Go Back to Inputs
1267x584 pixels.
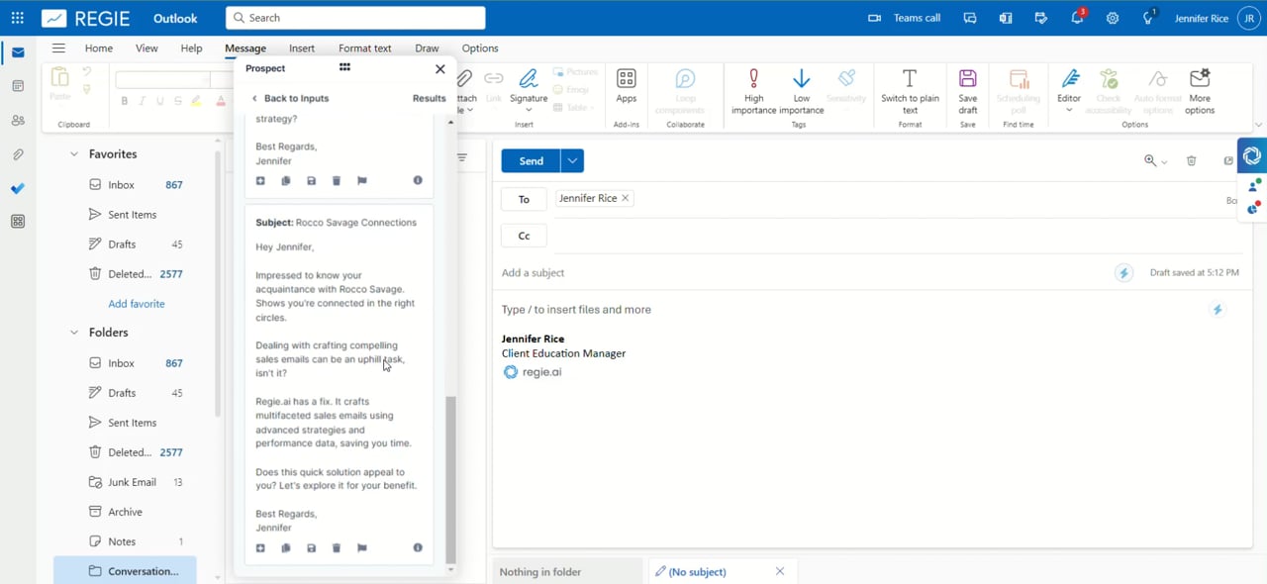tap(290, 98)
